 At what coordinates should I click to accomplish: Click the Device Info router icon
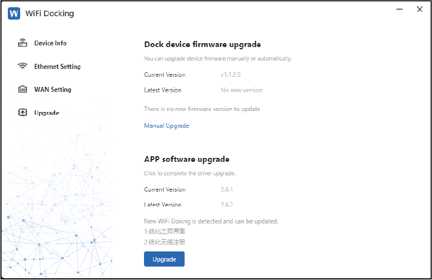(x=23, y=43)
